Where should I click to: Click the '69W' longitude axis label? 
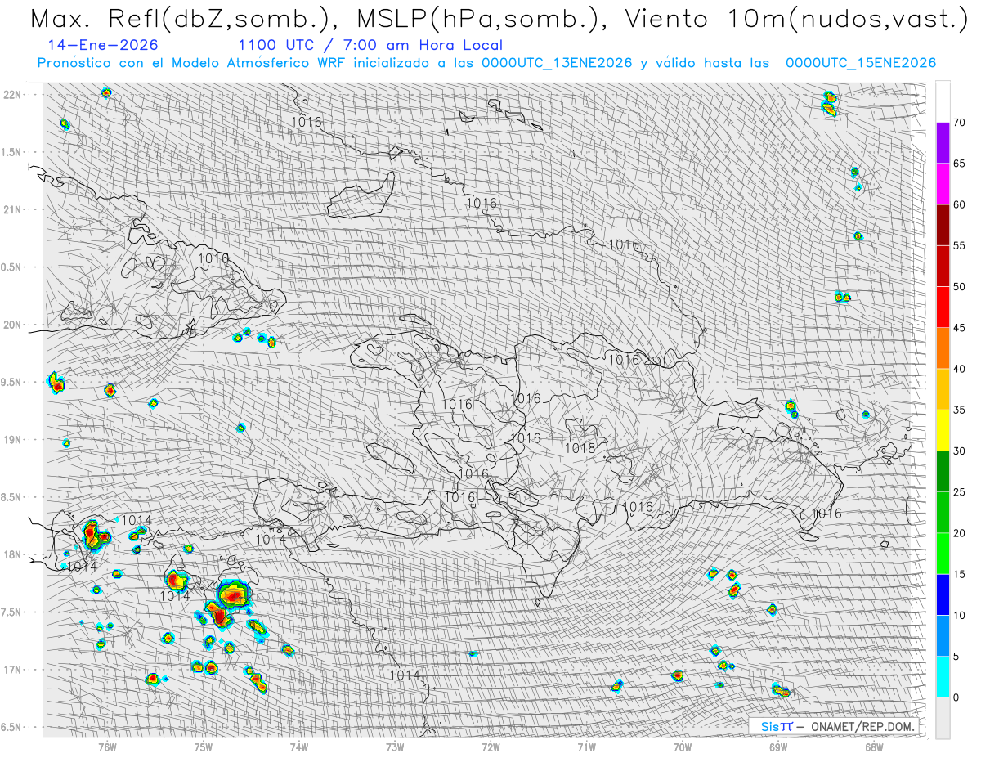[778, 747]
